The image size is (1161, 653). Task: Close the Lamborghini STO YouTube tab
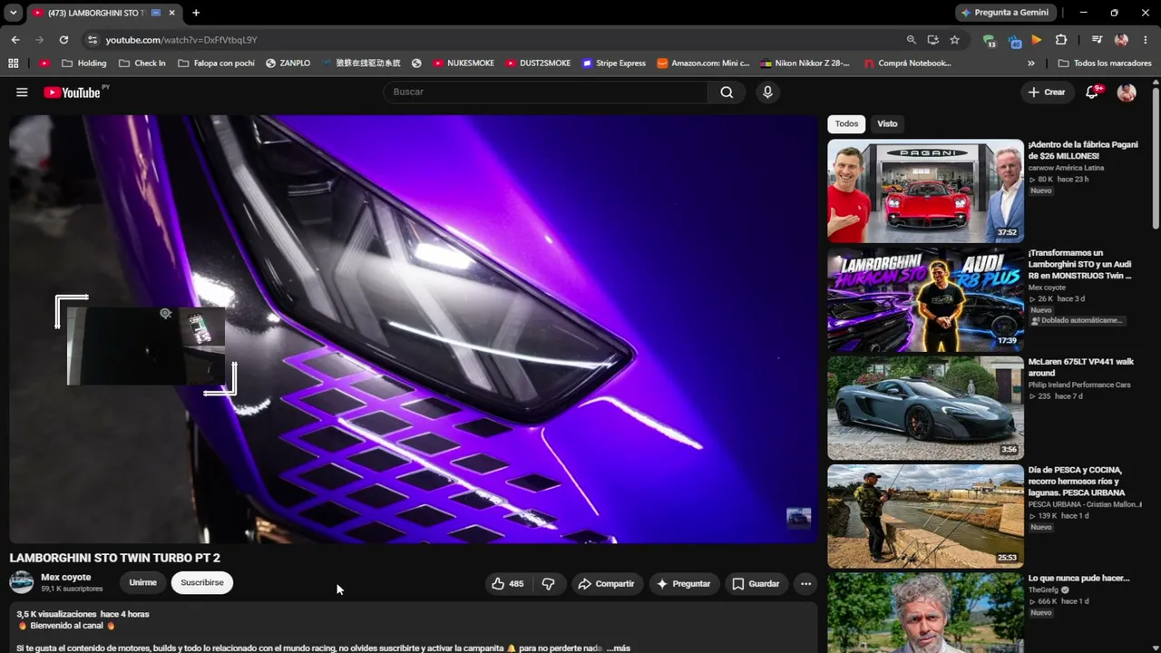(171, 13)
